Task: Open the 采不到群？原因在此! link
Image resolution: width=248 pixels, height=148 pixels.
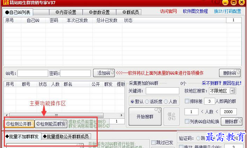Action: click(x=221, y=83)
